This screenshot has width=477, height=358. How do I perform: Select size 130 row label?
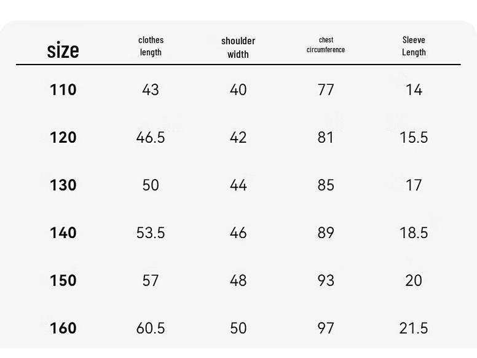[x=63, y=185]
